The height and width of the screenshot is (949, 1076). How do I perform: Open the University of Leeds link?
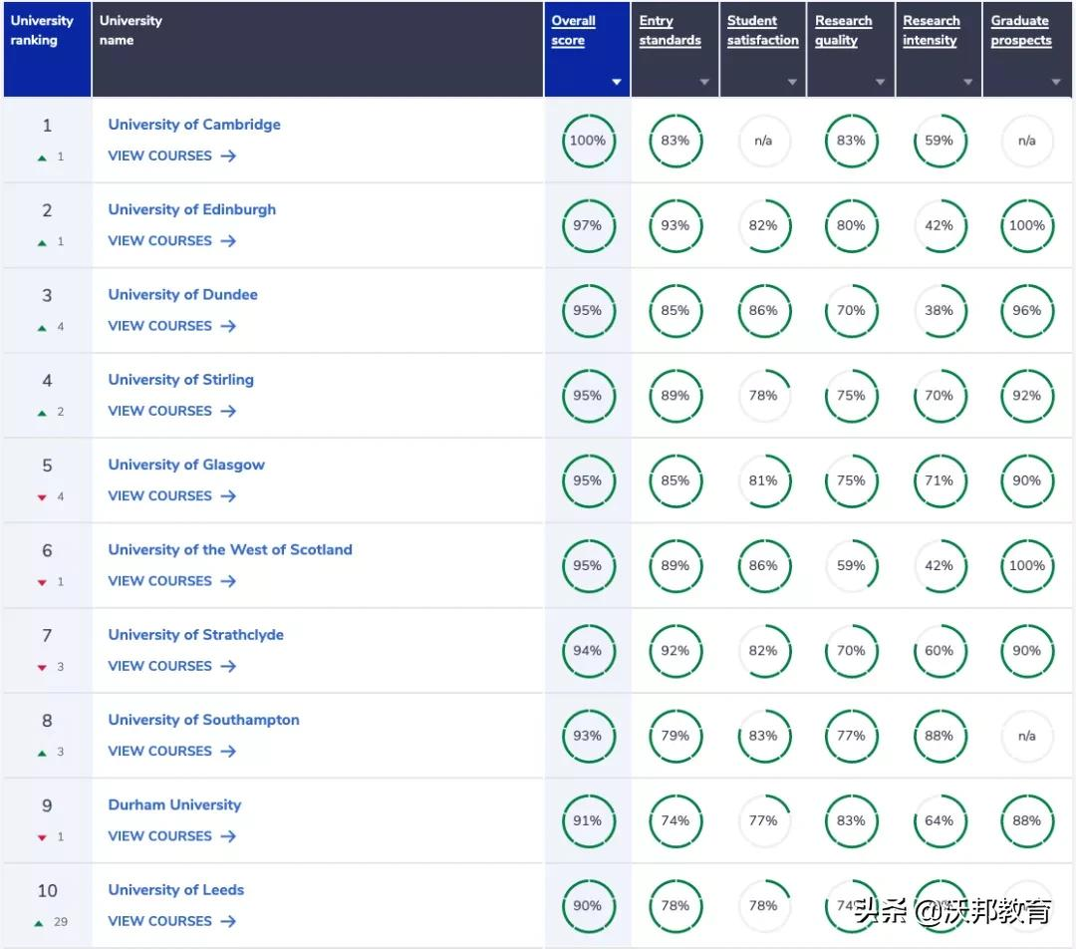pos(175,890)
